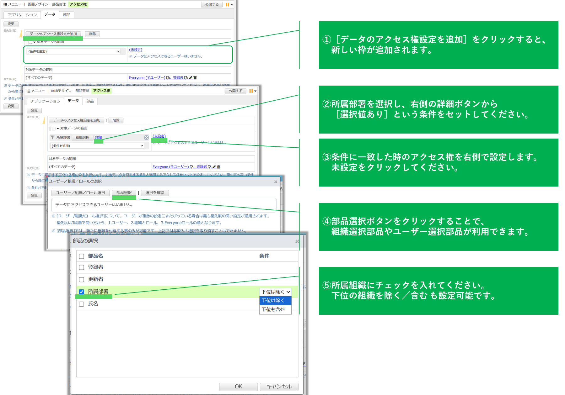Click the pencil edit icon in the second window
565x395 pixels.
[214, 167]
